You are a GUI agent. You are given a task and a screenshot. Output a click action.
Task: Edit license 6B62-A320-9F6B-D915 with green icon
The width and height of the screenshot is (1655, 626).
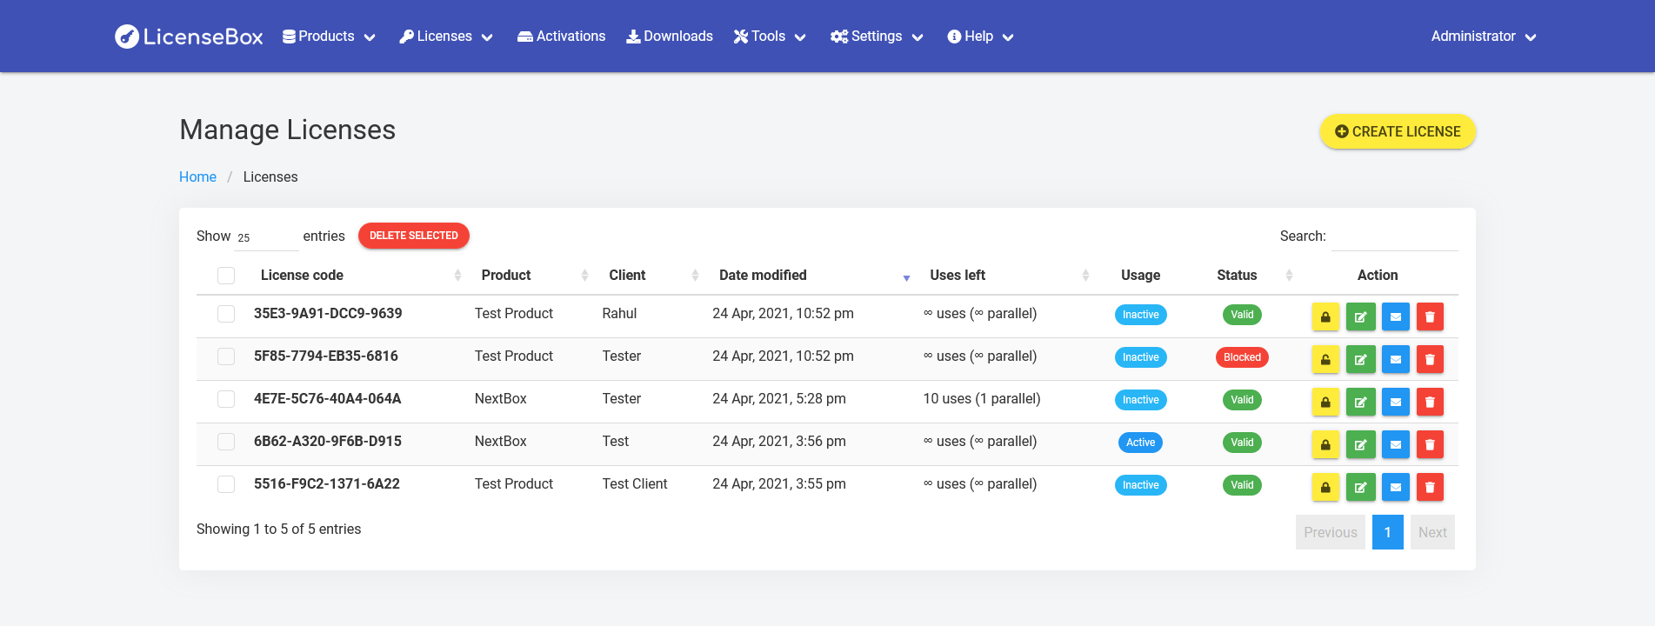coord(1360,444)
